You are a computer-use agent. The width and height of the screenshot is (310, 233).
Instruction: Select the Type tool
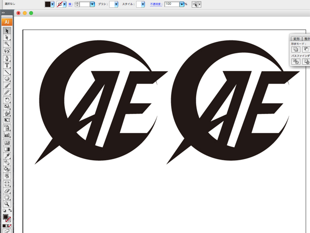coord(7,65)
